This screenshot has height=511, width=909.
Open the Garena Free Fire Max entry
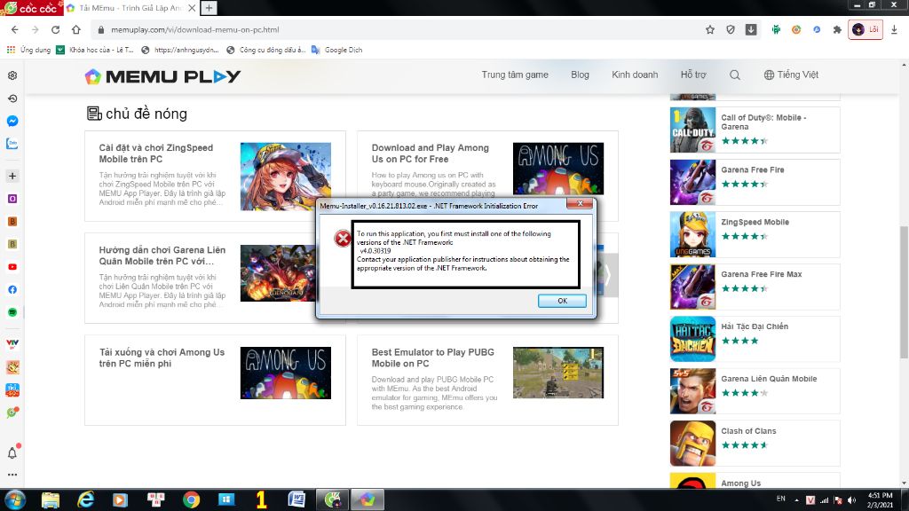click(755, 287)
